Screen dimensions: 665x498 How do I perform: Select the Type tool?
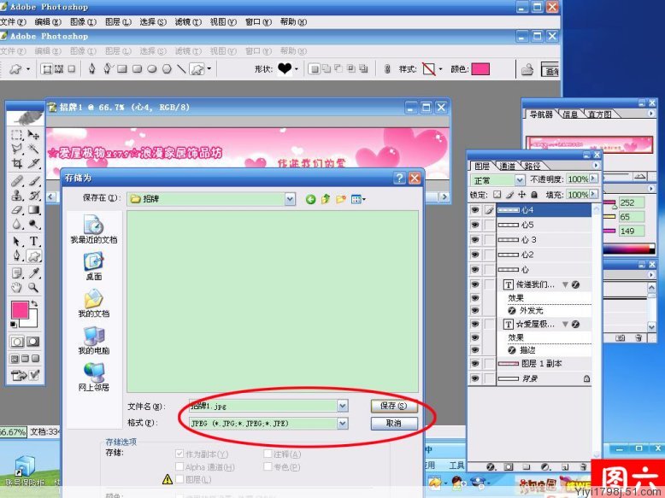click(33, 241)
